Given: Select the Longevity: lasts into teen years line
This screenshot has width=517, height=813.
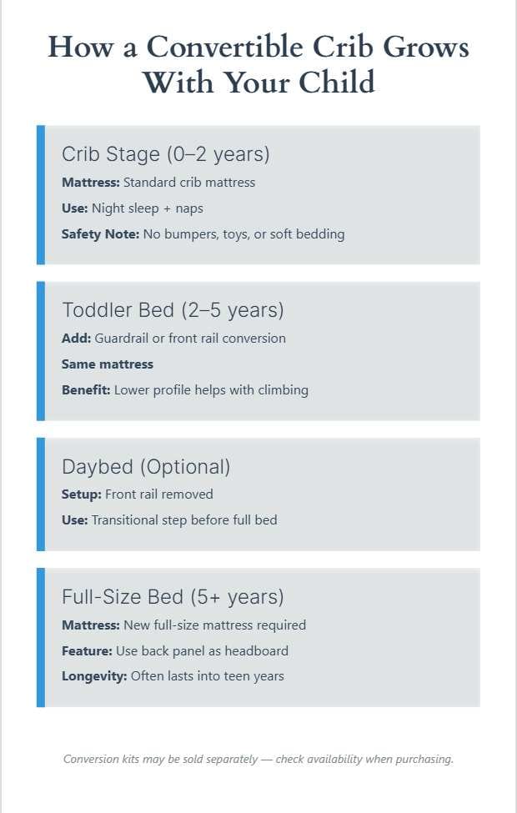Looking at the screenshot, I should (173, 676).
